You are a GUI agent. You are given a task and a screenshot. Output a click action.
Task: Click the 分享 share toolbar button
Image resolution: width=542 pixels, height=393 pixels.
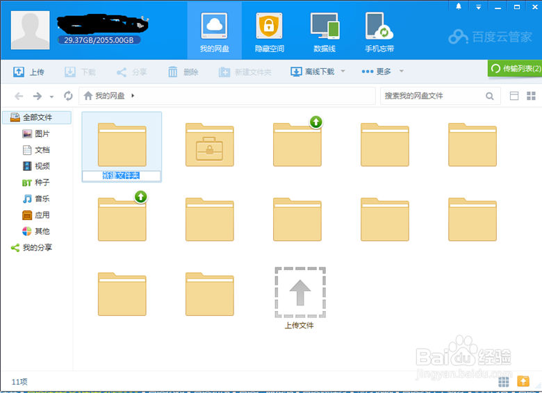[132, 72]
